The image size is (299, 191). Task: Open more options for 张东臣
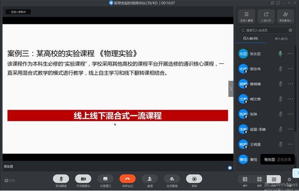290,54
